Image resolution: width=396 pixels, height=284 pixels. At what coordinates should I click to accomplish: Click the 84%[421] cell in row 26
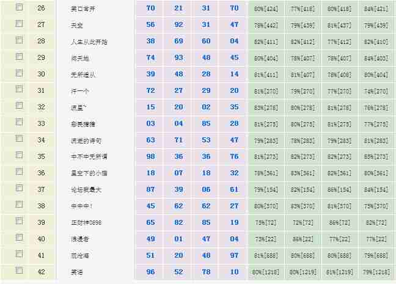(x=376, y=9)
